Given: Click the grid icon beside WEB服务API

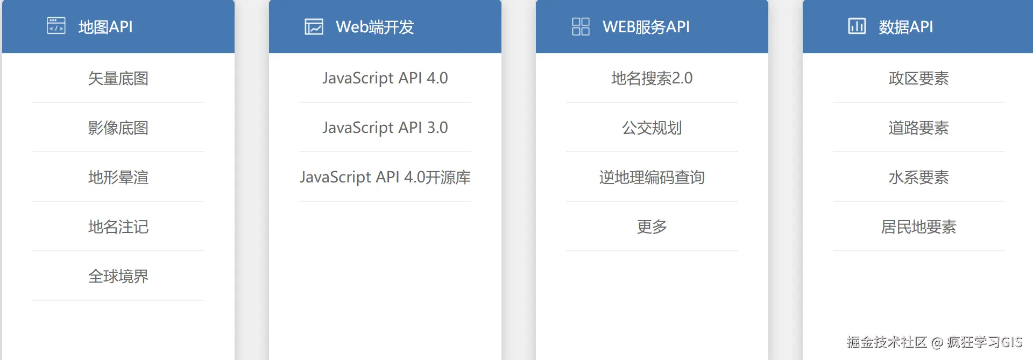Looking at the screenshot, I should pos(581,26).
